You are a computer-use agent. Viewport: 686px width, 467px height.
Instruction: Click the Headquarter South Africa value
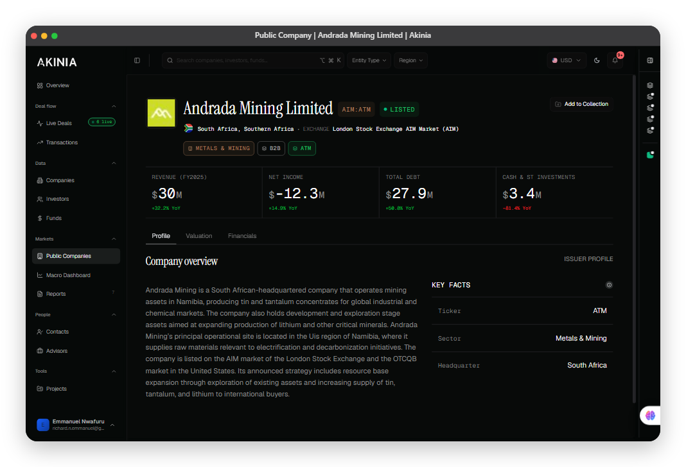pos(586,365)
